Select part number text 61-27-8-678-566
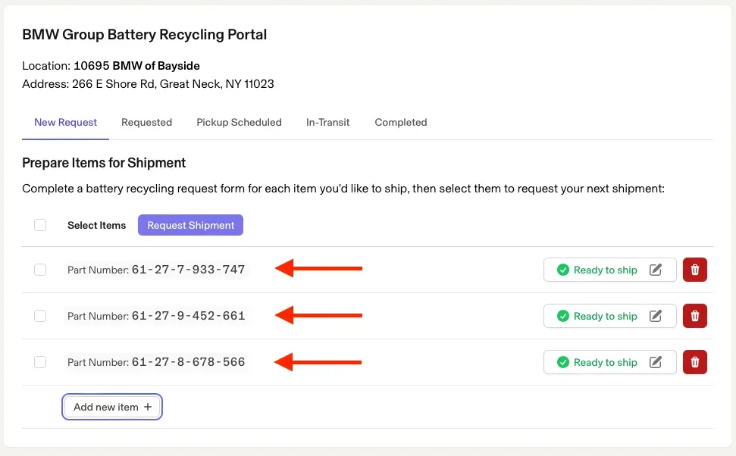The image size is (736, 456). click(x=188, y=362)
